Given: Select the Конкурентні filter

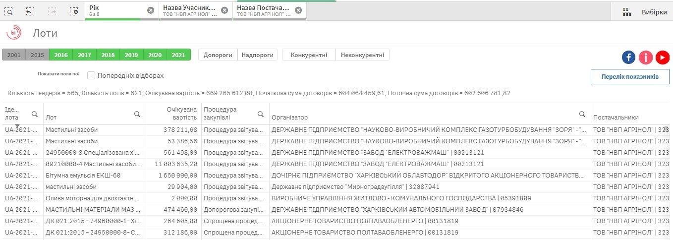Looking at the screenshot, I should pyautogui.click(x=309, y=55).
